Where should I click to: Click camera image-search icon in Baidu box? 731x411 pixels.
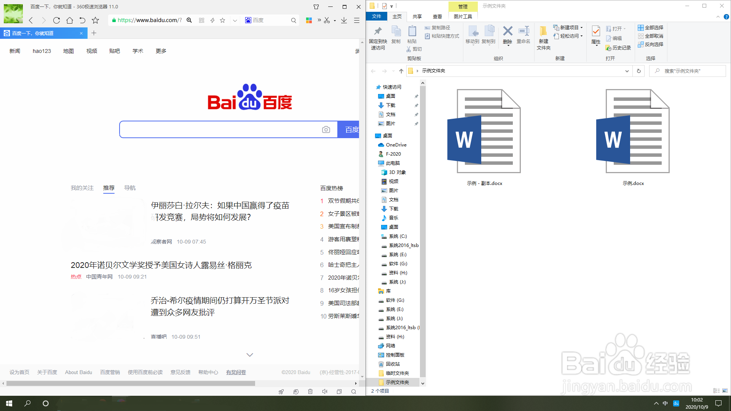pyautogui.click(x=326, y=130)
